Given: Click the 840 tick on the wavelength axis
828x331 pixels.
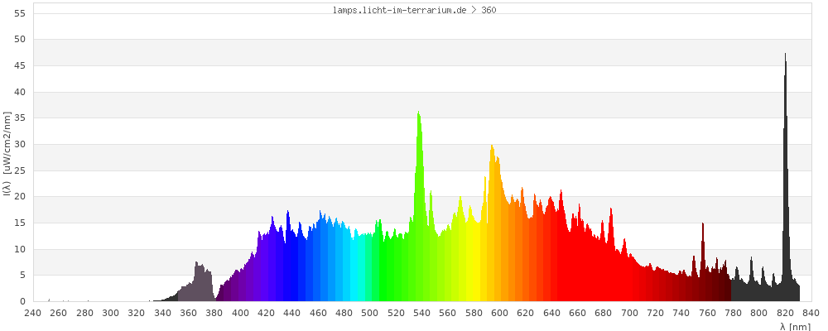Looking at the screenshot, I should coord(811,313).
